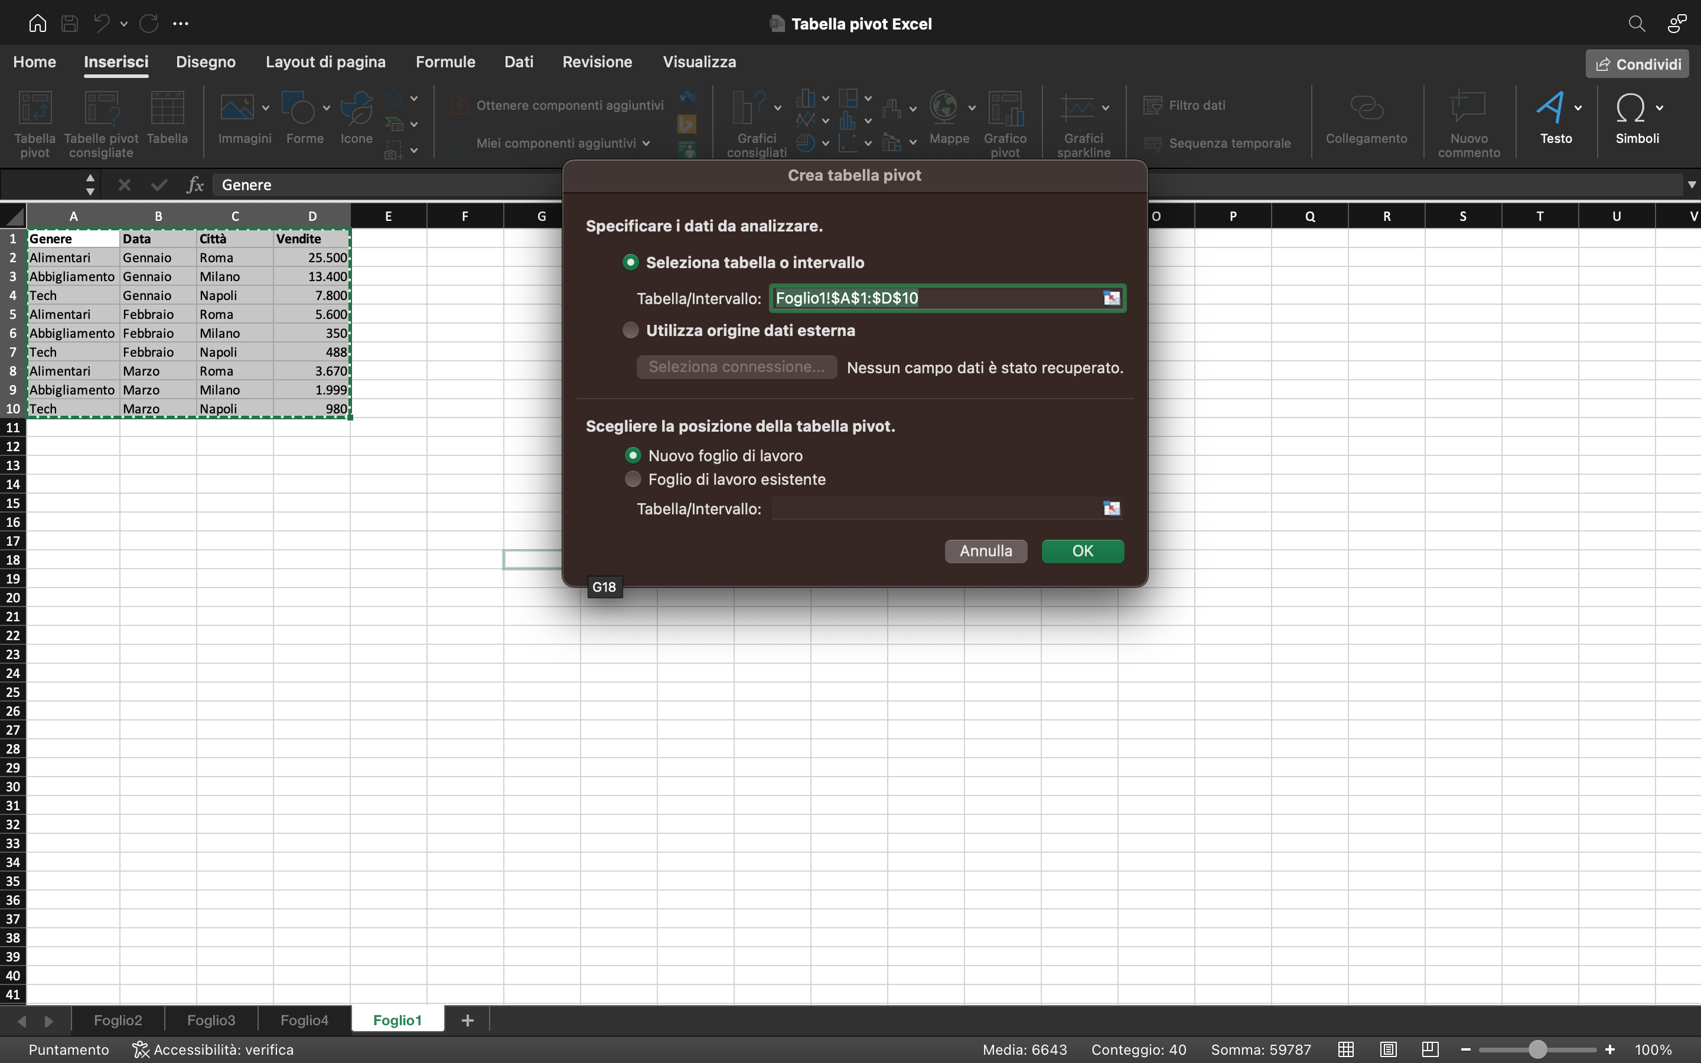Insert a new Tabella pivot
Viewport: 1701px width, 1063px height.
click(34, 123)
